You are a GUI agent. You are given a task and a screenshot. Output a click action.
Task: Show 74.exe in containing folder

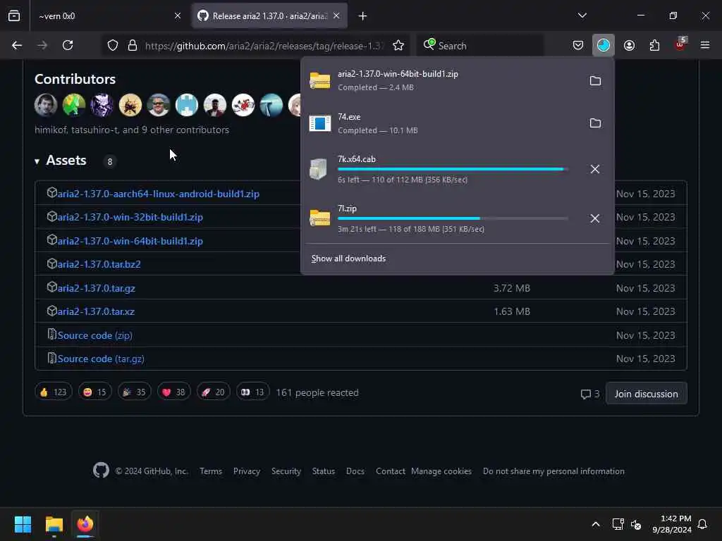pos(595,123)
